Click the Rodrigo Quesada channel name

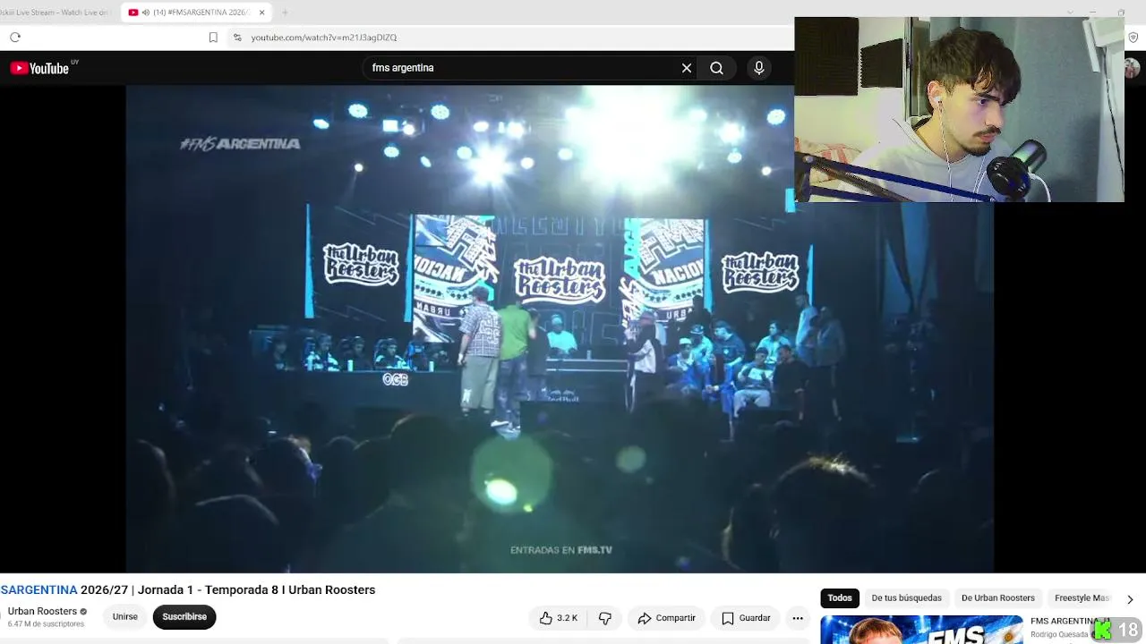click(1061, 635)
